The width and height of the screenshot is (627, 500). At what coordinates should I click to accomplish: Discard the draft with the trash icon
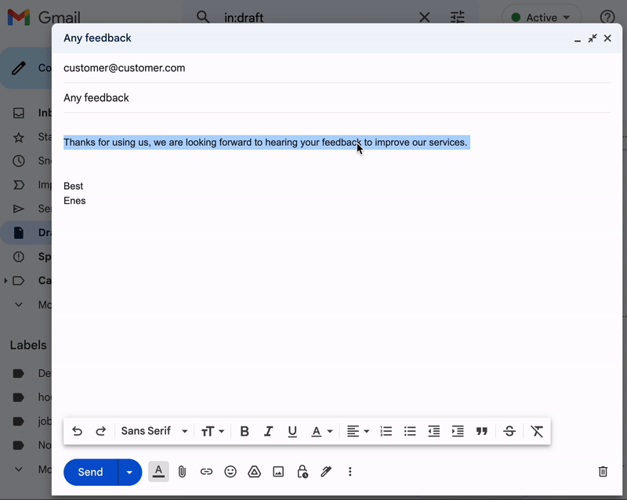(x=603, y=472)
